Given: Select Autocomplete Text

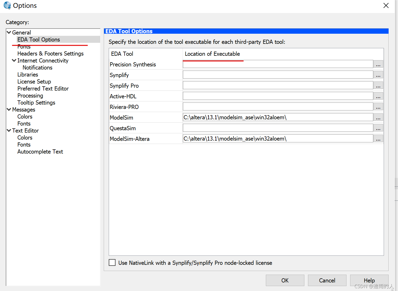Looking at the screenshot, I should click(x=40, y=151).
